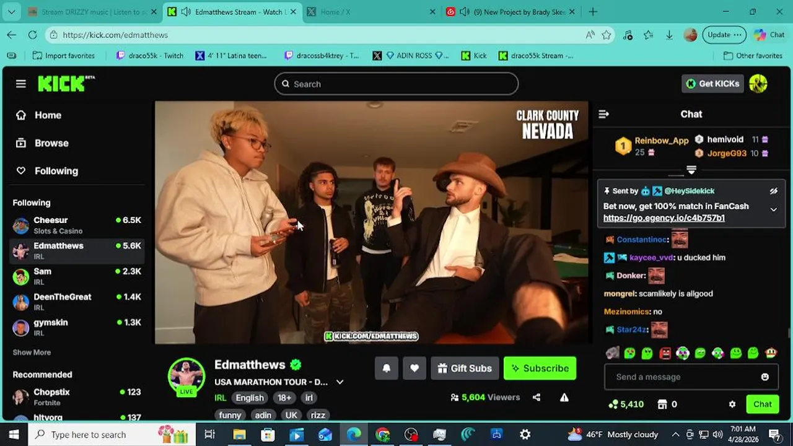Viewport: 793px width, 446px height.
Task: Open DeenTheGreat channel in Following list
Action: coord(77,302)
